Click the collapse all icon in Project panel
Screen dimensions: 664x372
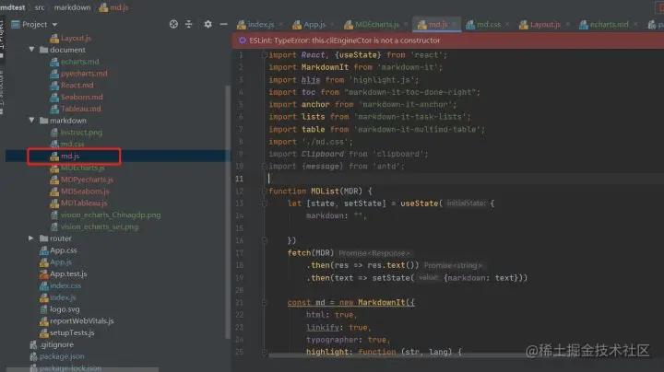(x=189, y=25)
